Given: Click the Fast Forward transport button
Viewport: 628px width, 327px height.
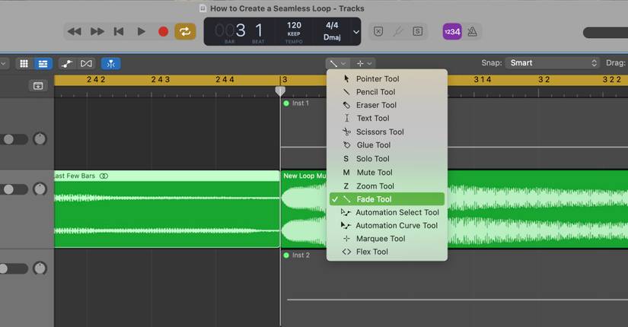Looking at the screenshot, I should pos(97,32).
